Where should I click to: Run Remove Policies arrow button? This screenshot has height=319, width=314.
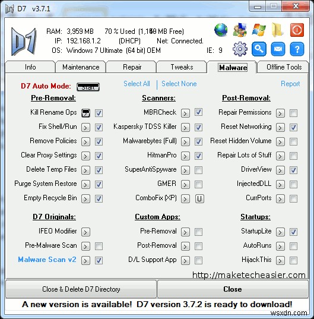click(x=85, y=142)
